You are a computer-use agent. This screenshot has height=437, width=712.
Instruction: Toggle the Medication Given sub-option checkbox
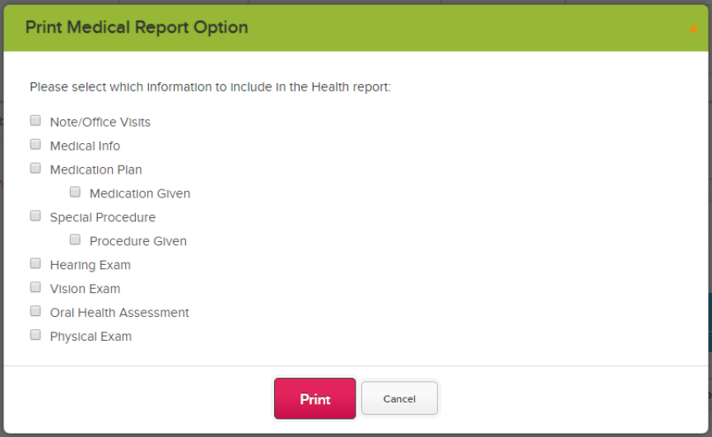(75, 192)
